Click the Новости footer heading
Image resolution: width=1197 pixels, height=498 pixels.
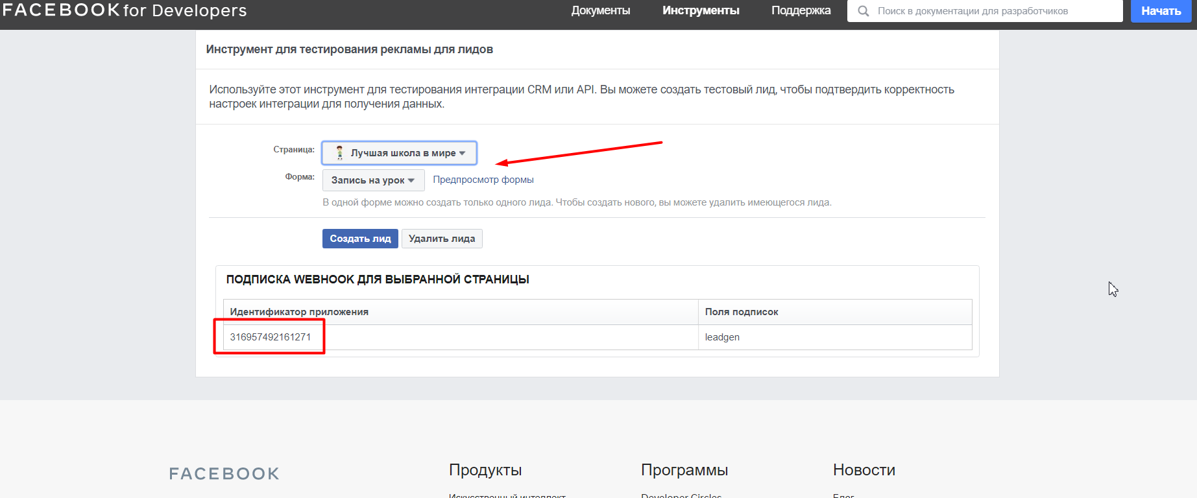click(864, 470)
